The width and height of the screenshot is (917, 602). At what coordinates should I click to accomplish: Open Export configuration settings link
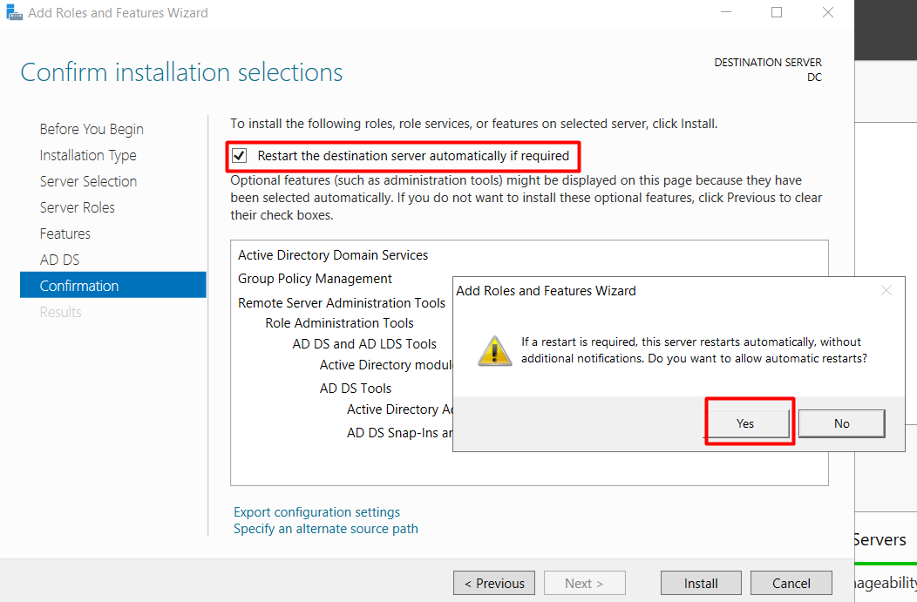[x=316, y=512]
